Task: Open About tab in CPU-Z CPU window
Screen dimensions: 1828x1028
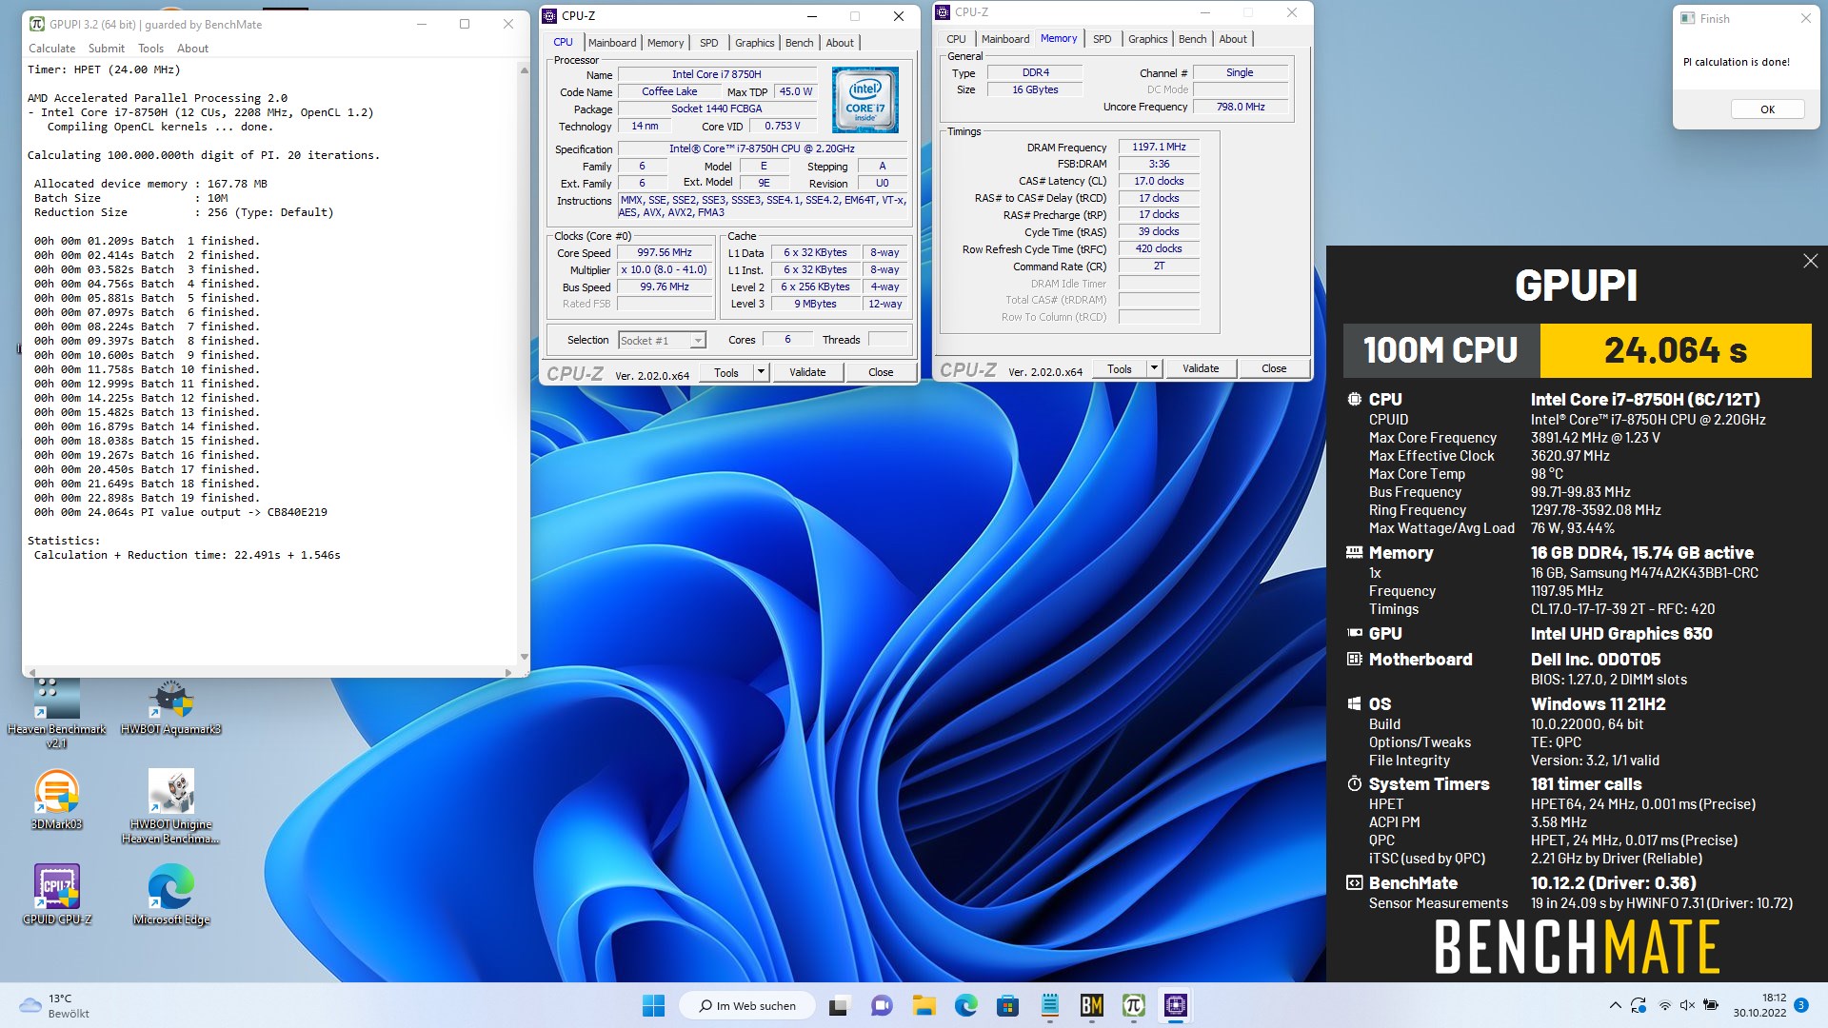Action: point(840,43)
